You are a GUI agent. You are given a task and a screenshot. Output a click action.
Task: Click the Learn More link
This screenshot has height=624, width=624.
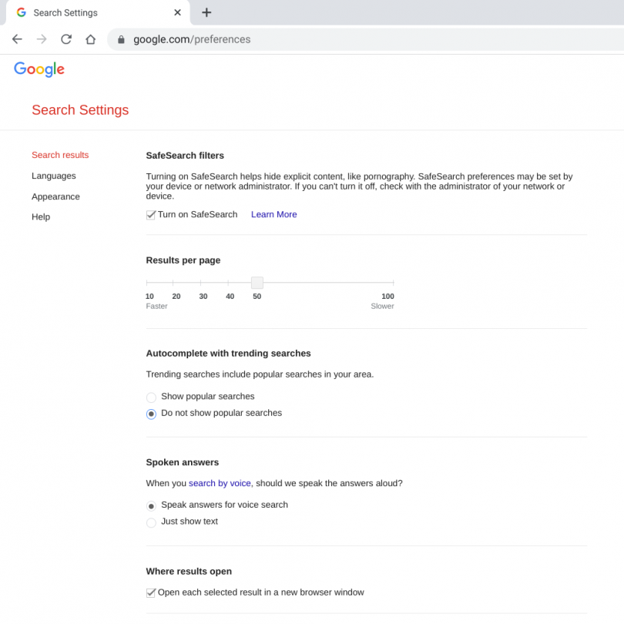click(x=273, y=214)
